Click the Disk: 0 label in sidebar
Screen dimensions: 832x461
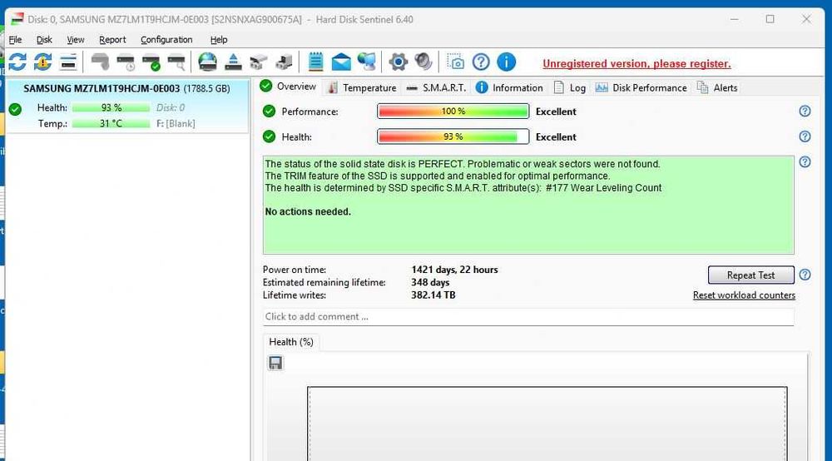click(x=171, y=107)
